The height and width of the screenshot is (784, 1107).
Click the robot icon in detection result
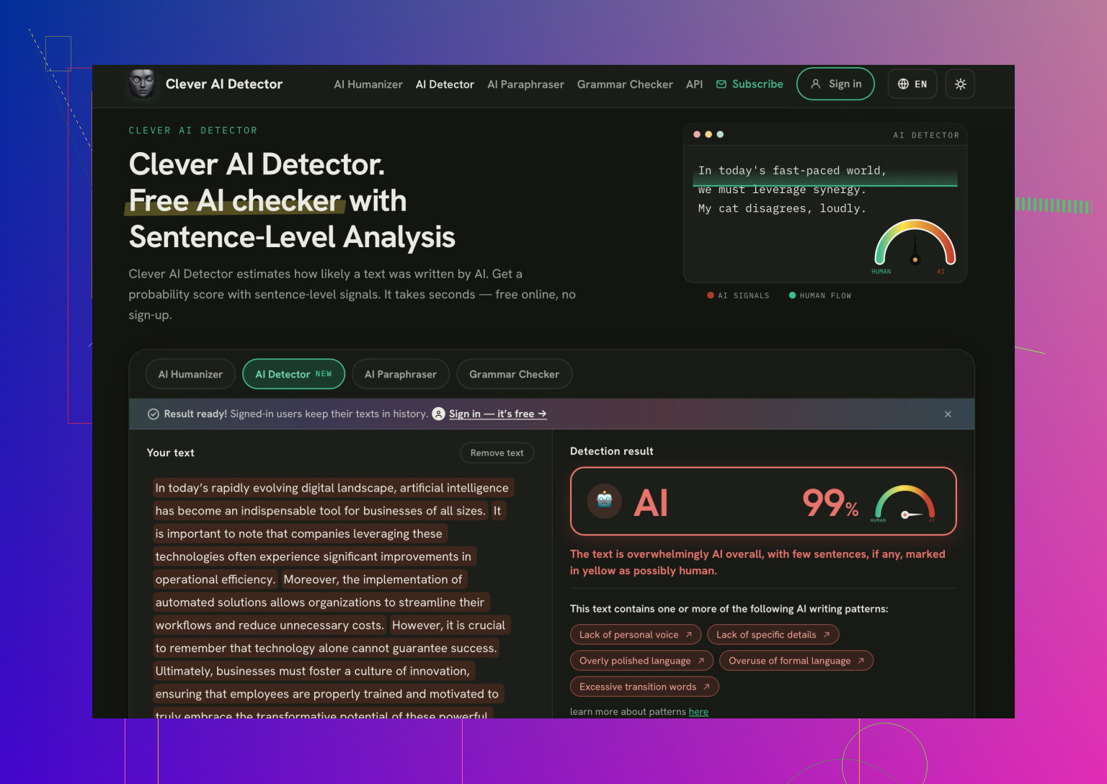604,501
